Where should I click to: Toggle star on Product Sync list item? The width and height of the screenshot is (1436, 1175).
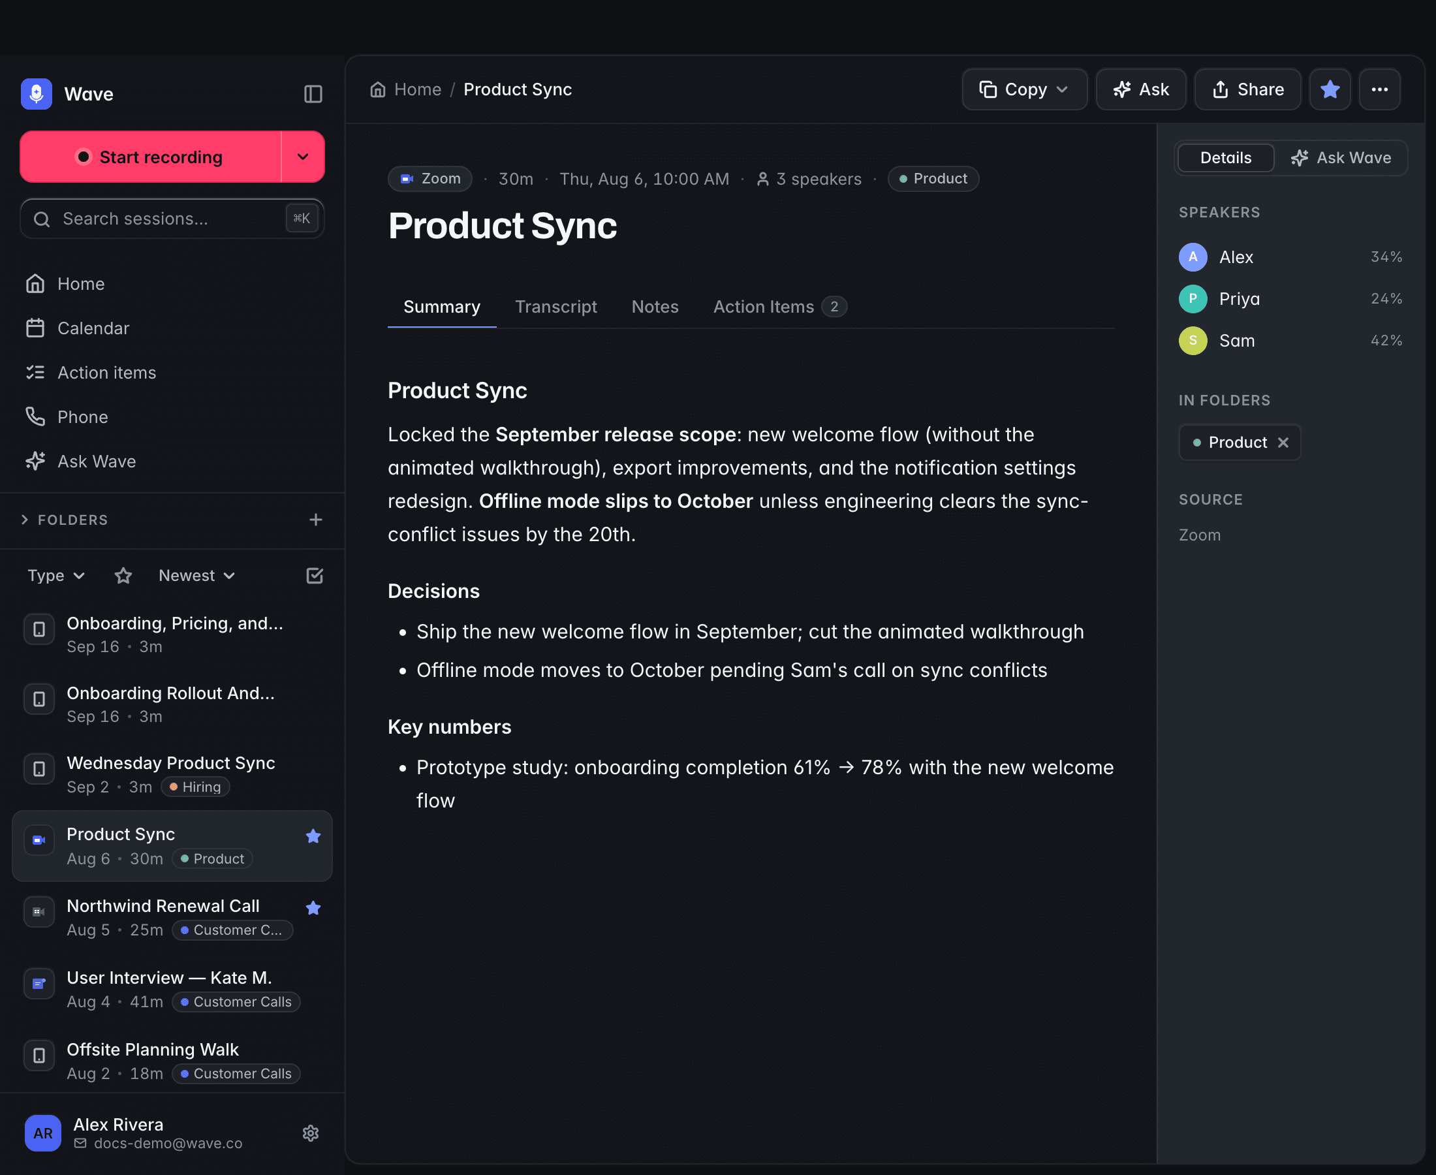coord(313,837)
